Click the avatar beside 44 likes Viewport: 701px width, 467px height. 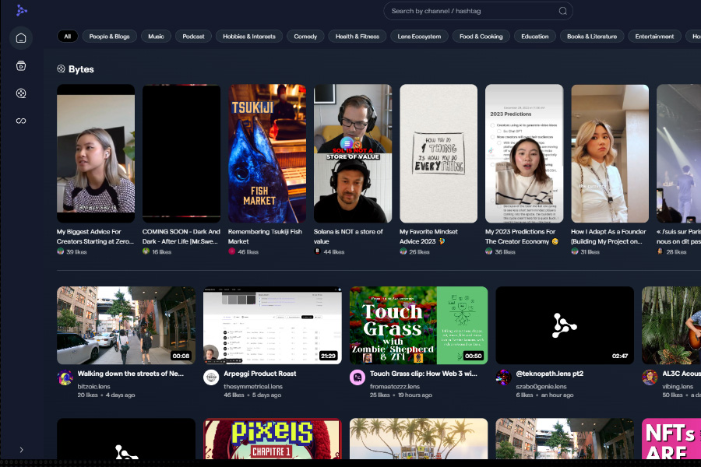tap(318, 251)
